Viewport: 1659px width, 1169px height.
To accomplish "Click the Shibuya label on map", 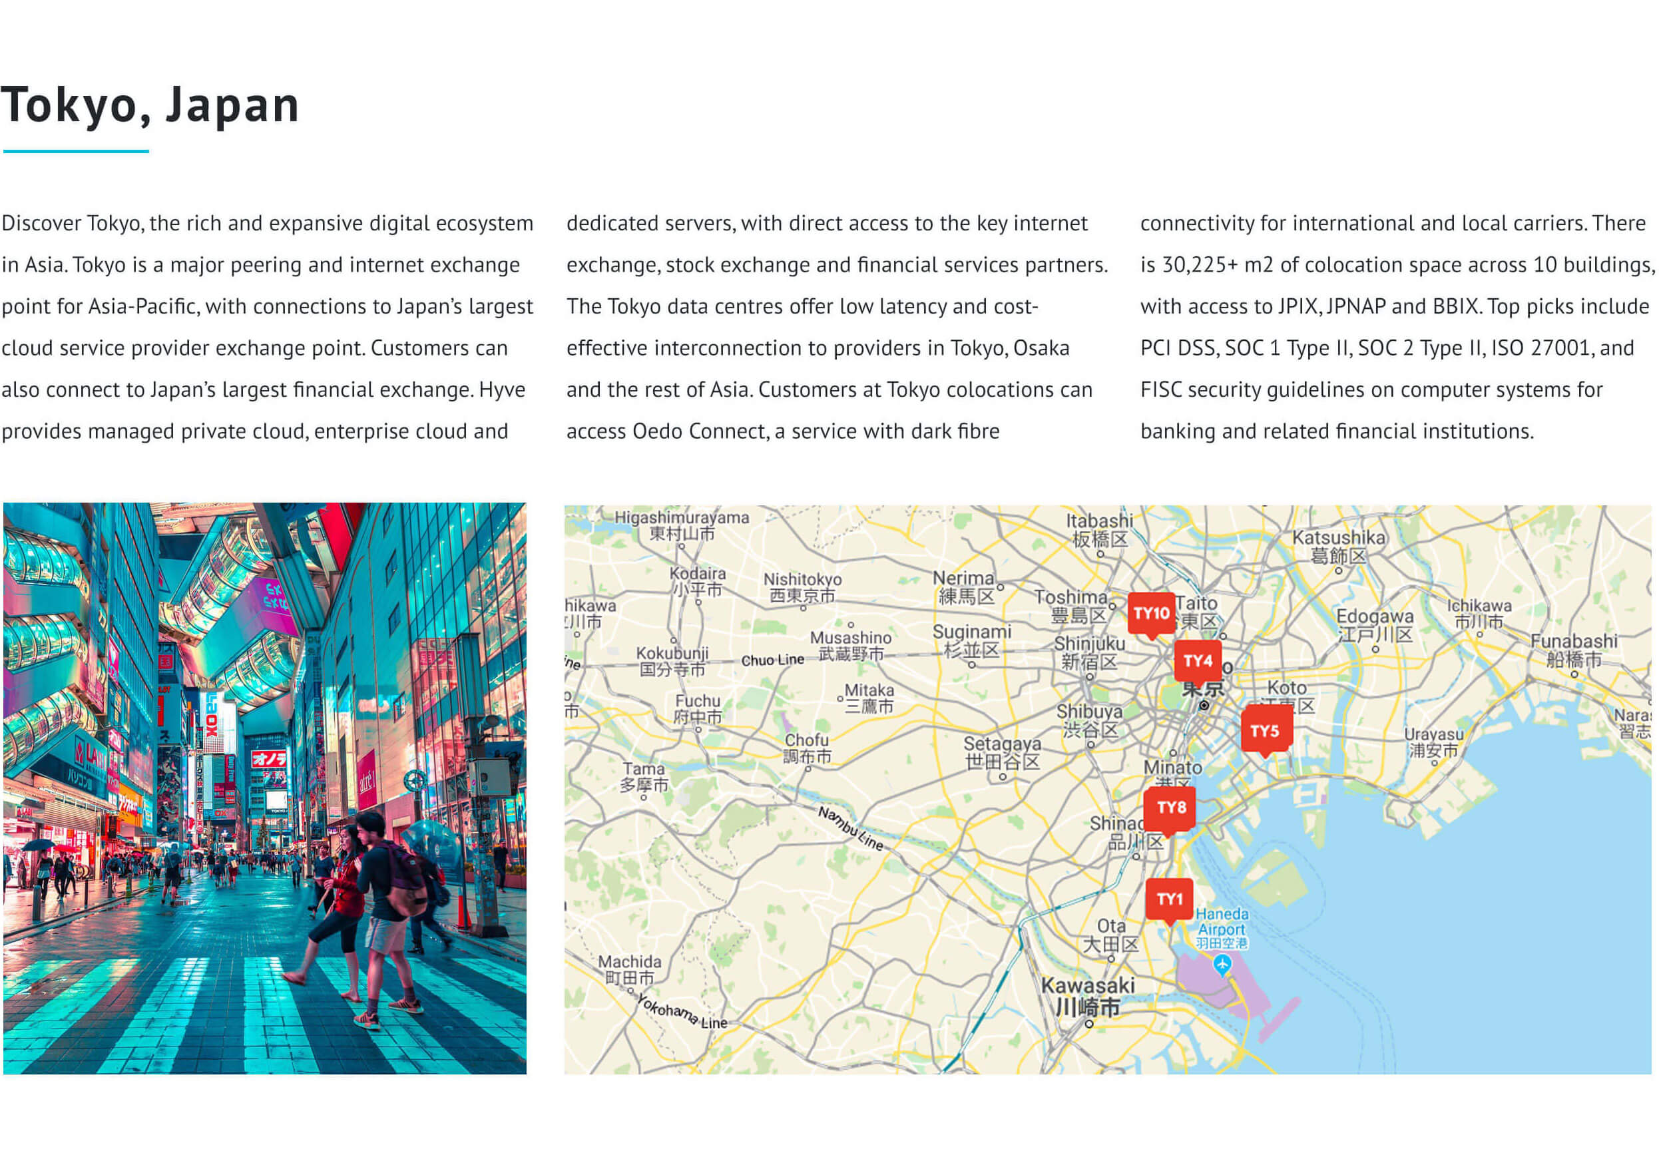I will [x=1090, y=720].
